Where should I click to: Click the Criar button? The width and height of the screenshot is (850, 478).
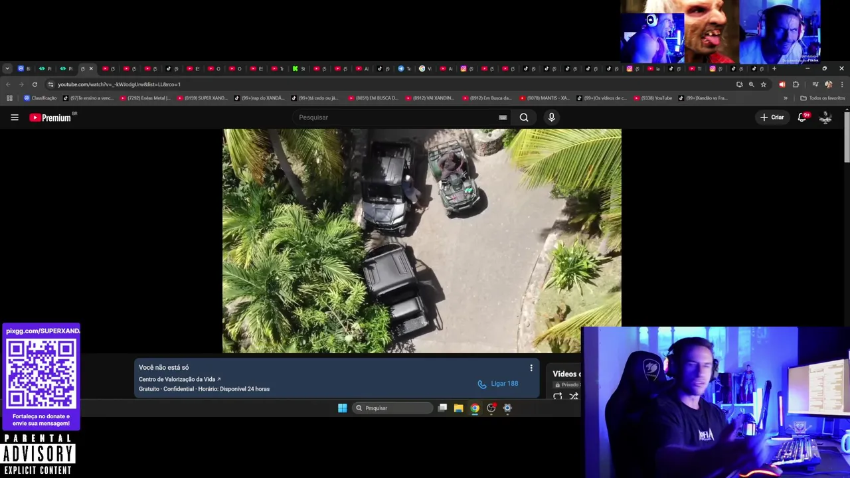pos(772,118)
